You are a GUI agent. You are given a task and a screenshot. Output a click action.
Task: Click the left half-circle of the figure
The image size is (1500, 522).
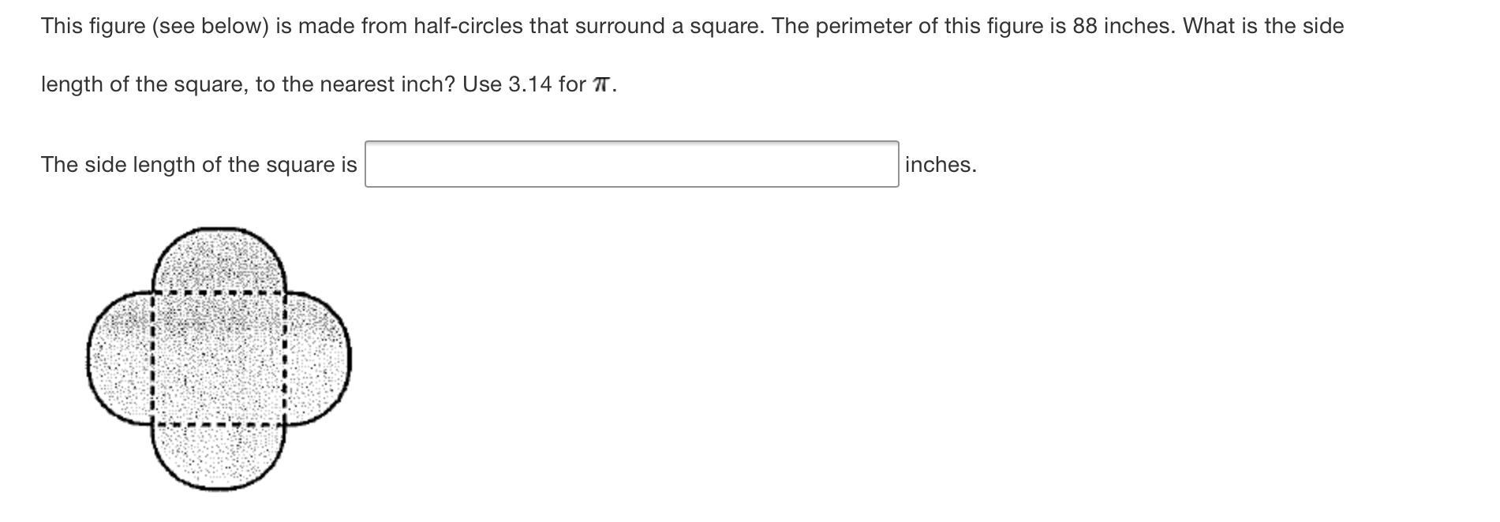click(x=120, y=360)
